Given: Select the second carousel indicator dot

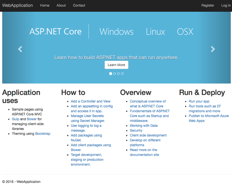Looking at the screenshot, I should tap(115, 74).
